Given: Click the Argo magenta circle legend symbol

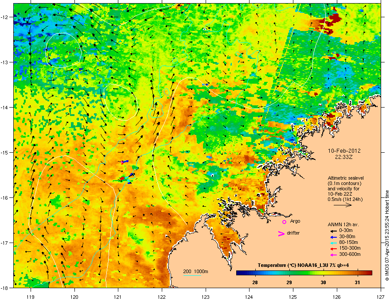Looking at the screenshot, I should (x=284, y=222).
